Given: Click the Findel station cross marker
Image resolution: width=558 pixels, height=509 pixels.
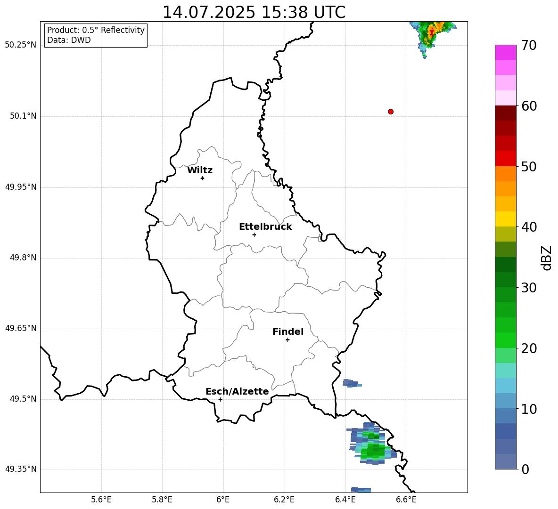Looking at the screenshot, I should 287,340.
